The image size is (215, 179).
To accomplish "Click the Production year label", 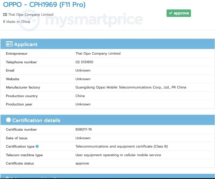I will coord(19,104).
